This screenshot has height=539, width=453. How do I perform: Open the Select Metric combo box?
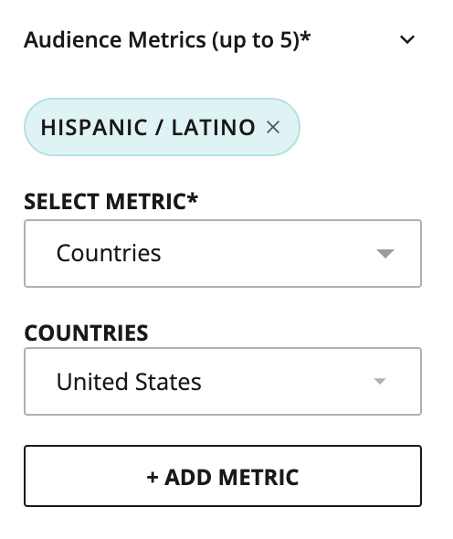[223, 253]
